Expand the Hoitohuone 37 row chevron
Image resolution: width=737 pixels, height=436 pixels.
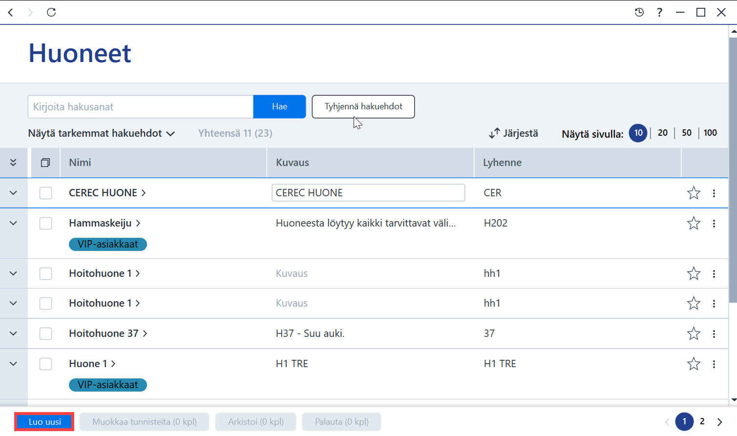tap(13, 333)
